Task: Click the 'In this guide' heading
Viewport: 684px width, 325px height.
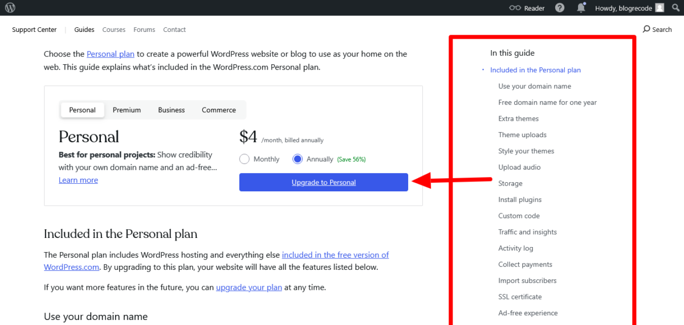Action: coord(512,53)
